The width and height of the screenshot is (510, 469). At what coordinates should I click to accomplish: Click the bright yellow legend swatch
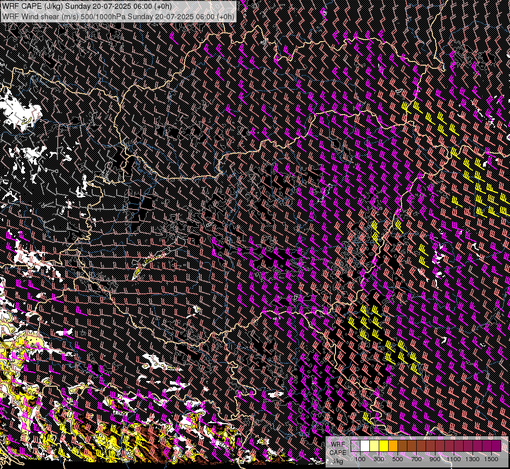coord(383,446)
